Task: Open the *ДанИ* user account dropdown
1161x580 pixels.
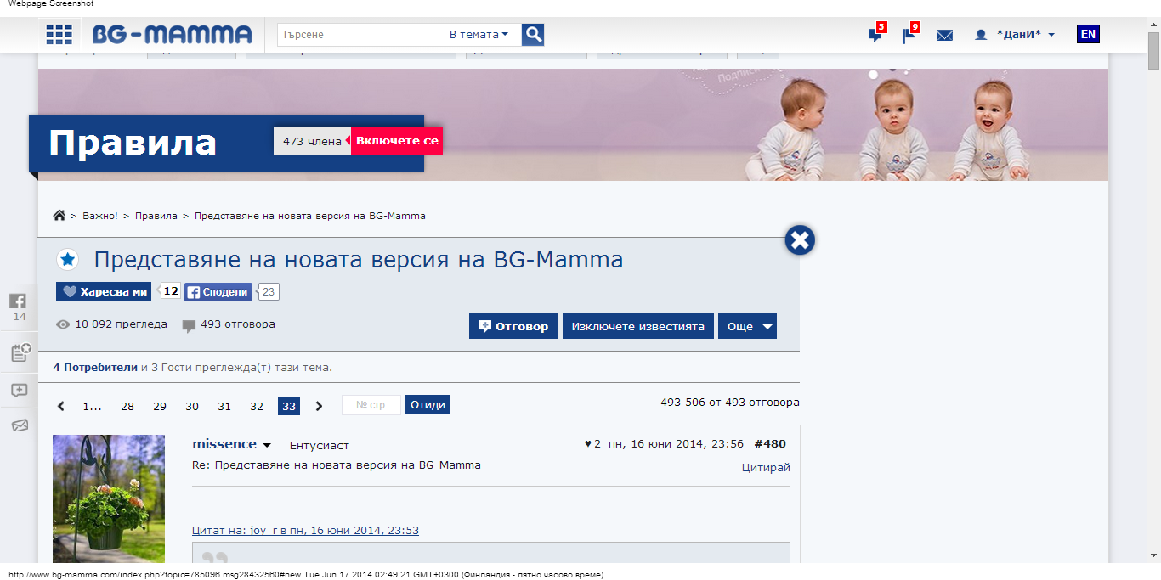Action: pyautogui.click(x=1016, y=35)
